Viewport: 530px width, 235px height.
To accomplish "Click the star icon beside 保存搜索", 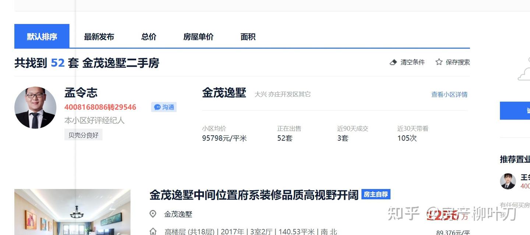I will tap(439, 62).
